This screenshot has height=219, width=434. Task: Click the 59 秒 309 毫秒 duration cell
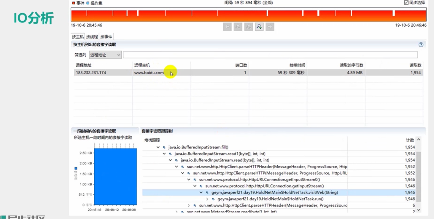click(291, 73)
